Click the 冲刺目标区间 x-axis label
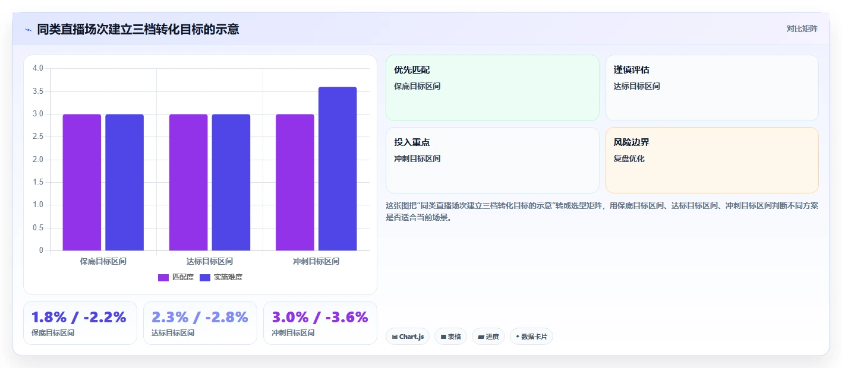 pos(316,261)
